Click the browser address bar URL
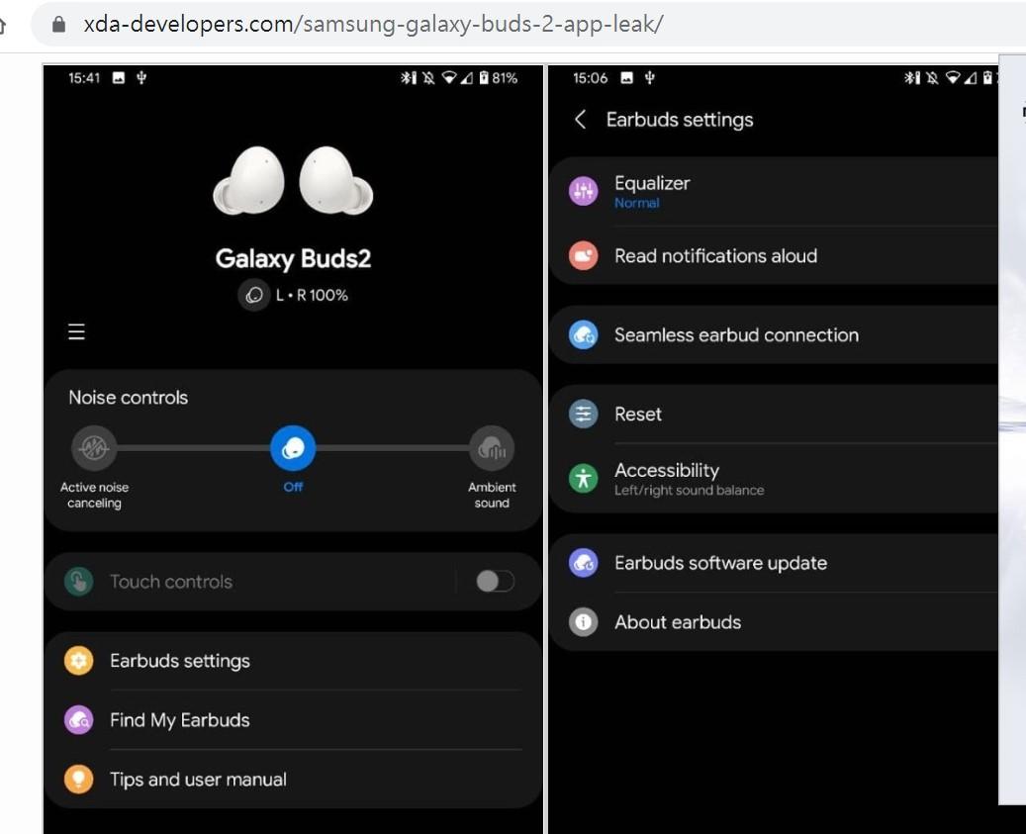Screen dimensions: 1026x834 pos(372,24)
